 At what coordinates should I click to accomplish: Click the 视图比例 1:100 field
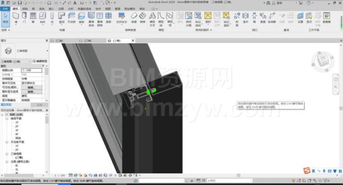[x=31, y=70]
